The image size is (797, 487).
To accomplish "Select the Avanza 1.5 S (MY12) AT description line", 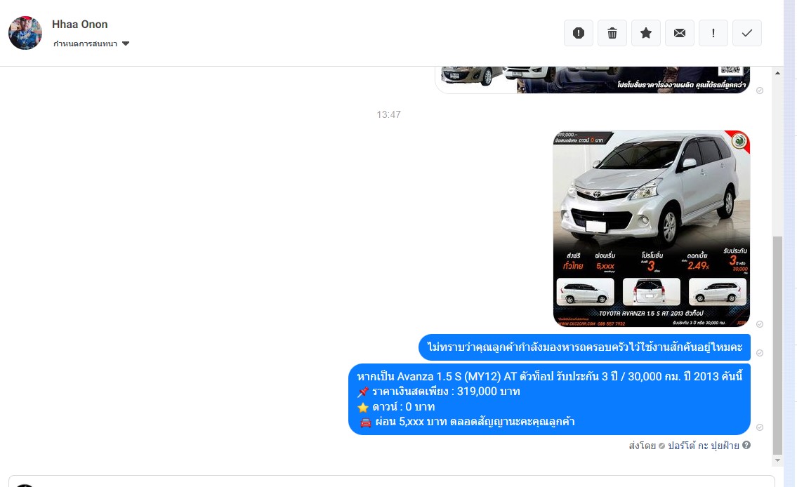I will tap(549, 376).
